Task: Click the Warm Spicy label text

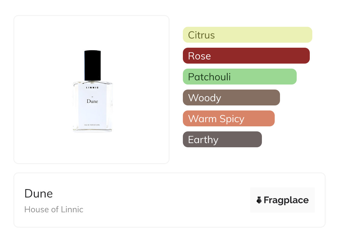Action: pyautogui.click(x=216, y=119)
